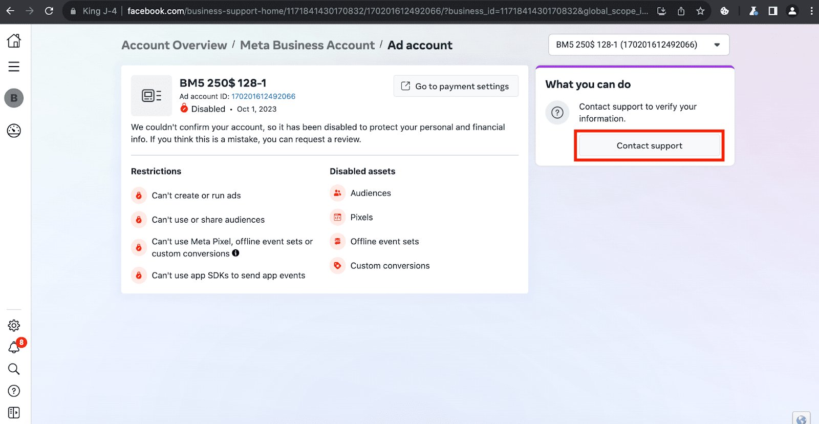Click the share icon in address bar
Image resolution: width=819 pixels, height=424 pixels.
(681, 11)
